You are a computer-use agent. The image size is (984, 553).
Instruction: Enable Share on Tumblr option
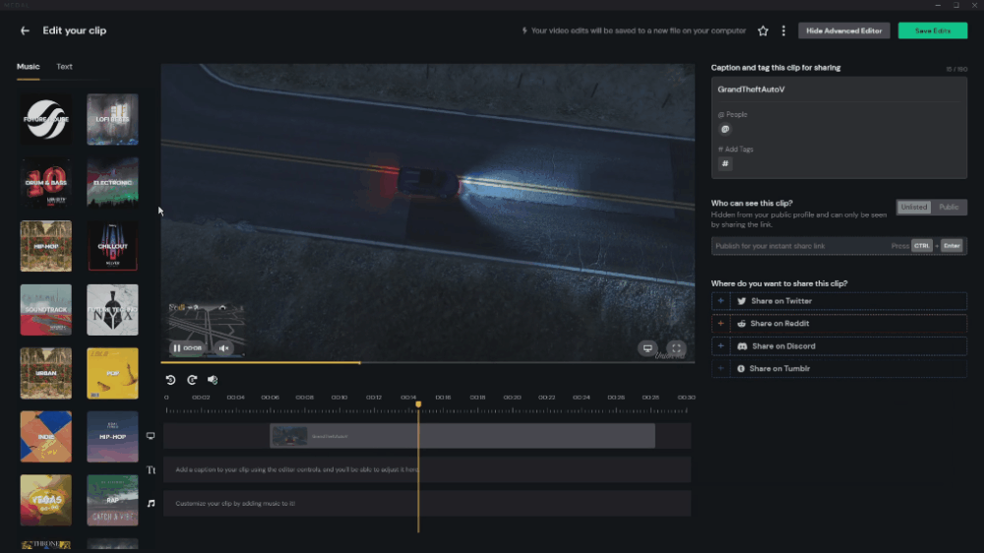point(839,369)
